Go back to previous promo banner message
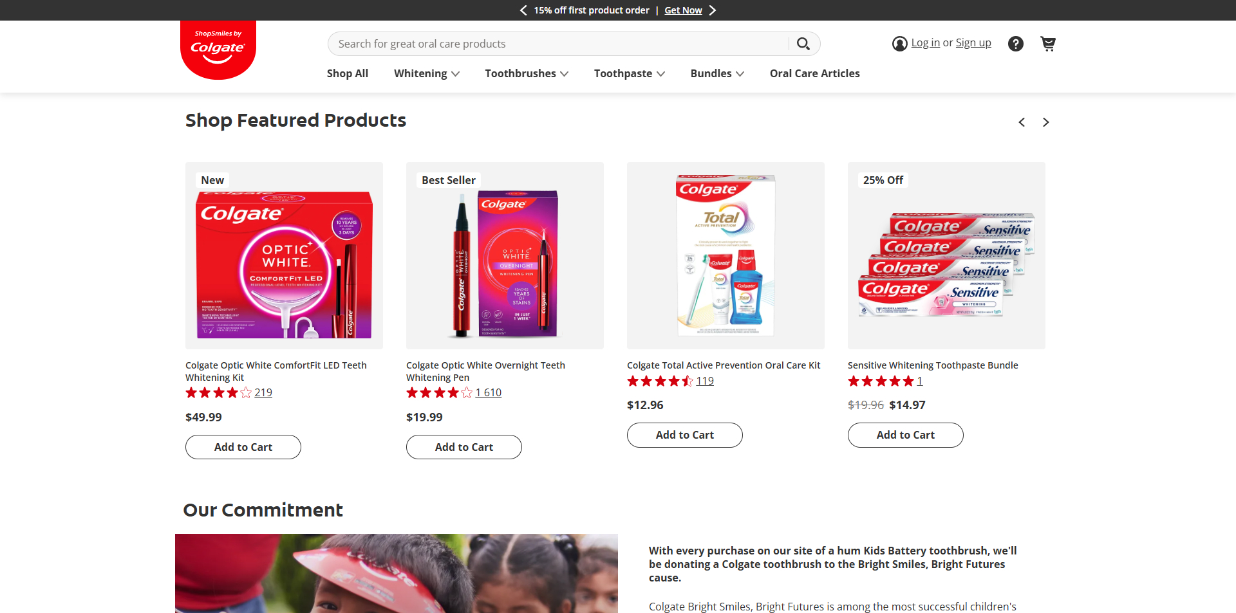Image resolution: width=1236 pixels, height=613 pixels. [x=523, y=10]
